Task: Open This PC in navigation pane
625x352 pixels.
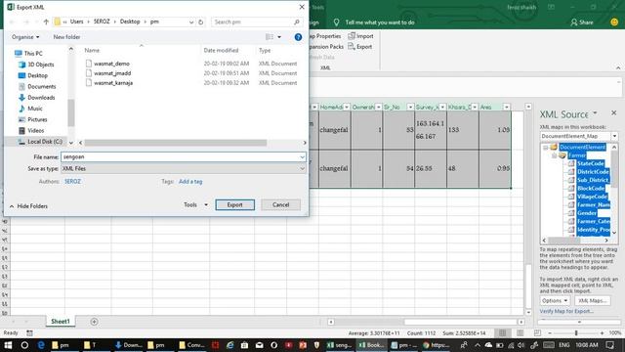Action: point(28,54)
